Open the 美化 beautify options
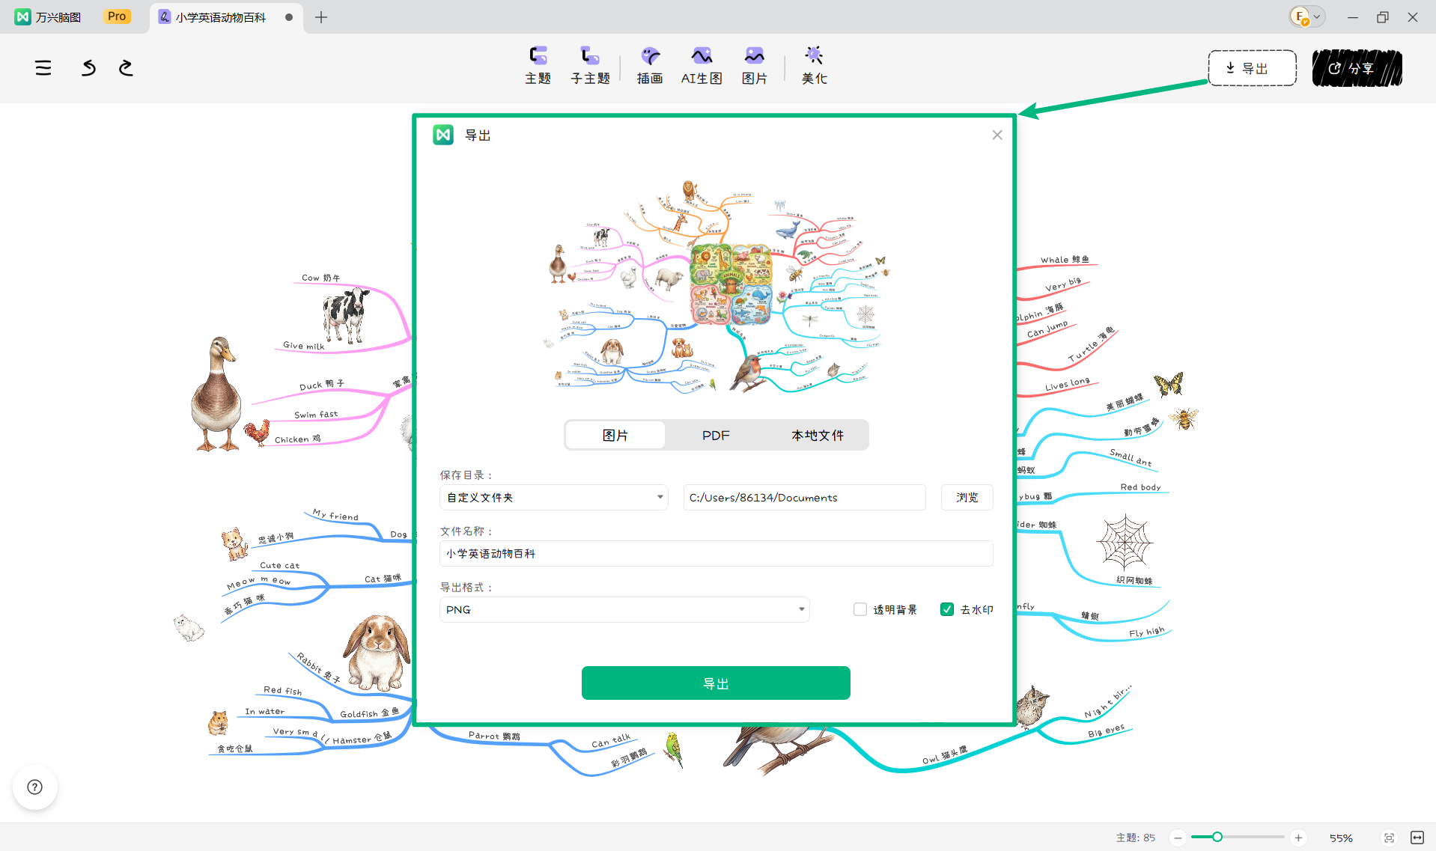This screenshot has width=1436, height=851. [x=814, y=66]
